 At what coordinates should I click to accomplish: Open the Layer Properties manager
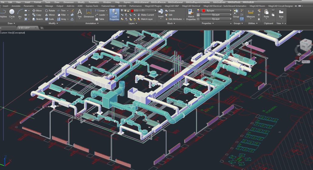click(x=114, y=14)
